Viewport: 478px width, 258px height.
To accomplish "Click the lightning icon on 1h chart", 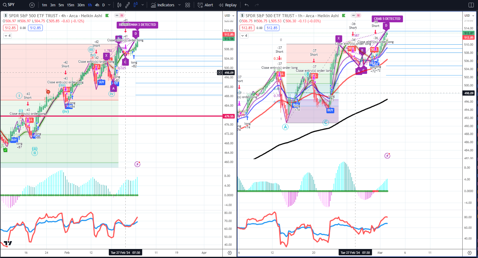I will coord(387,156).
